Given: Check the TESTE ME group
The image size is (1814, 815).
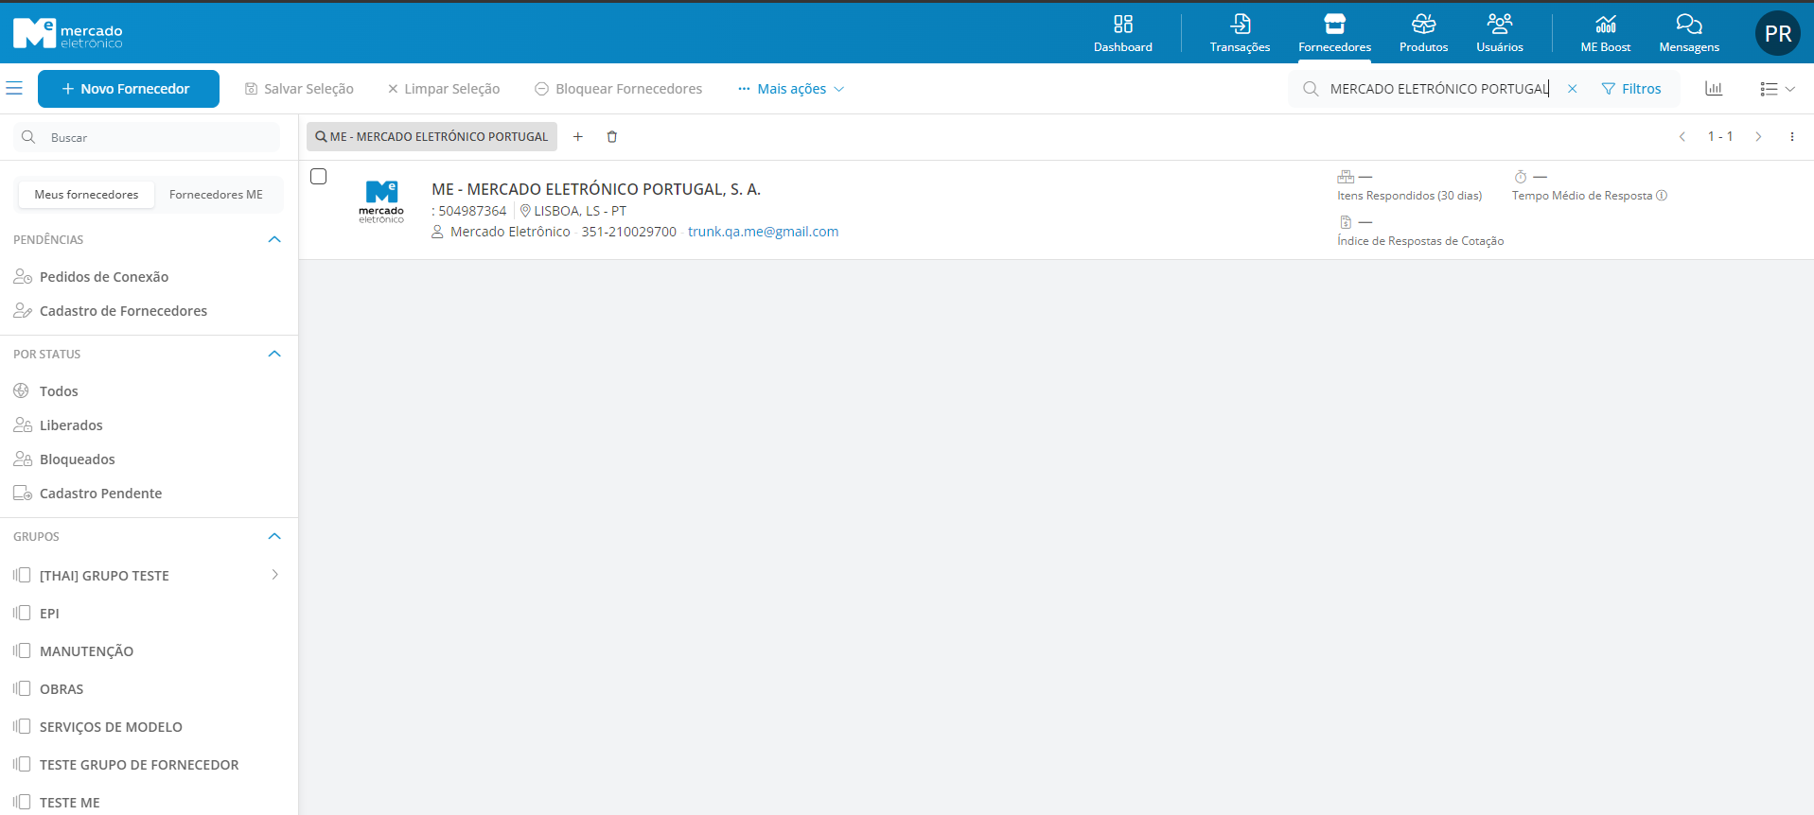Looking at the screenshot, I should (x=22, y=802).
